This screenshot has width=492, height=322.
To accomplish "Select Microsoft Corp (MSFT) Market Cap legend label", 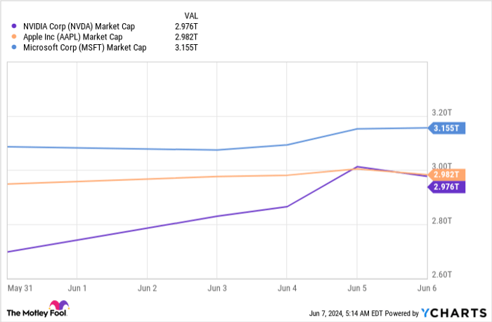I will (x=85, y=48).
